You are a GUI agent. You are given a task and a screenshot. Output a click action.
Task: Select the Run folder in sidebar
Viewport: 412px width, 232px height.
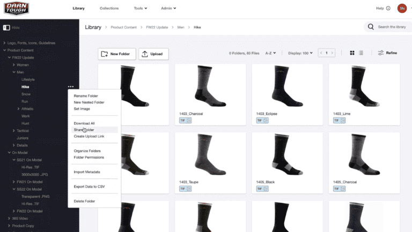point(25,102)
